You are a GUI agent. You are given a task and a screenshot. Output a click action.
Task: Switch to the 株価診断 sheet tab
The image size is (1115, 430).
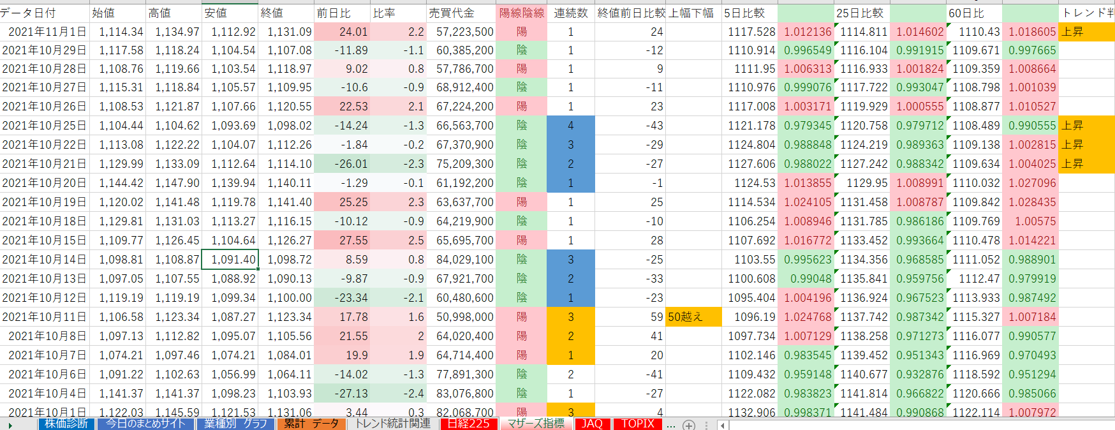point(66,424)
